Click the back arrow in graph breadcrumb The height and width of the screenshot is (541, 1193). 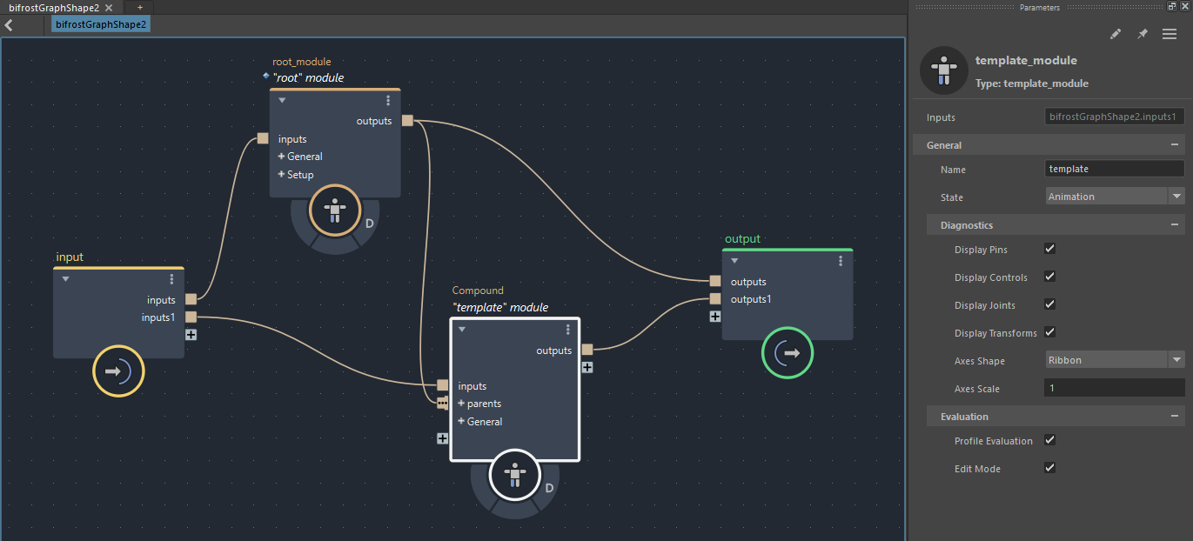[9, 25]
